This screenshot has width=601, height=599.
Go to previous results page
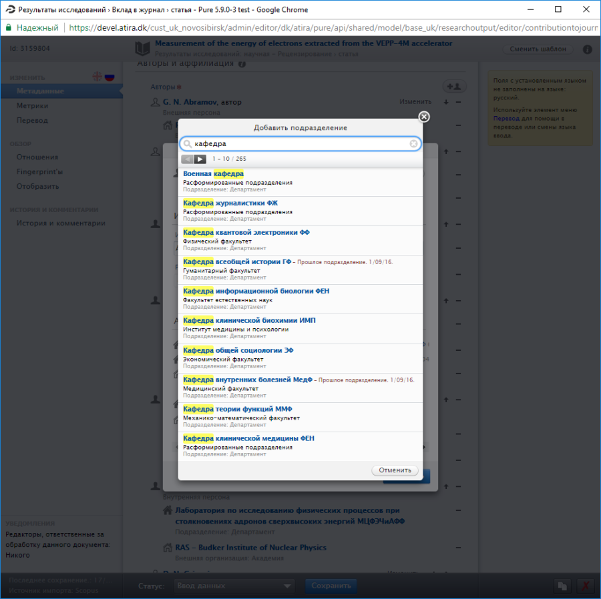(187, 159)
